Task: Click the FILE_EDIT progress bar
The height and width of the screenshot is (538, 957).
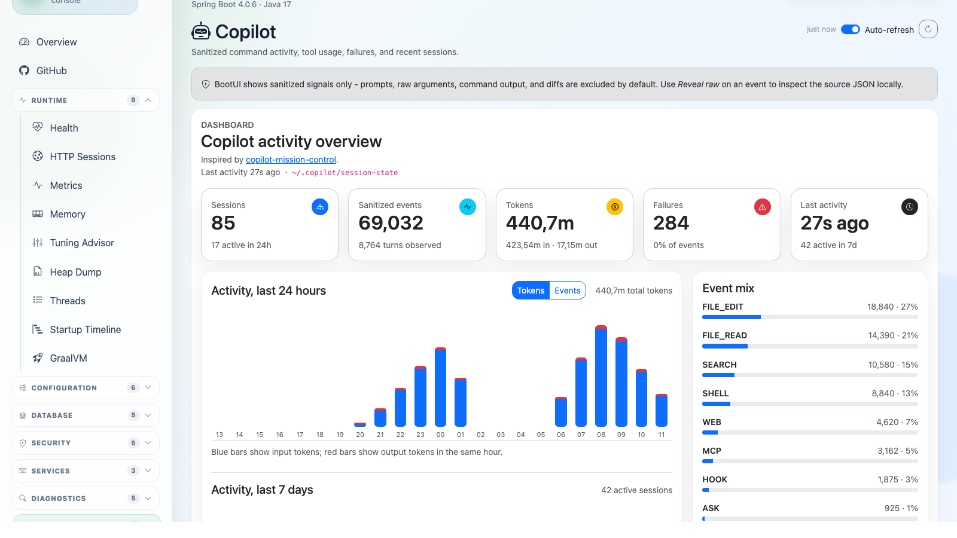Action: click(810, 317)
